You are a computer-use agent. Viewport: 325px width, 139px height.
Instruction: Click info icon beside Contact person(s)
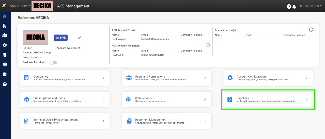tap(311, 30)
